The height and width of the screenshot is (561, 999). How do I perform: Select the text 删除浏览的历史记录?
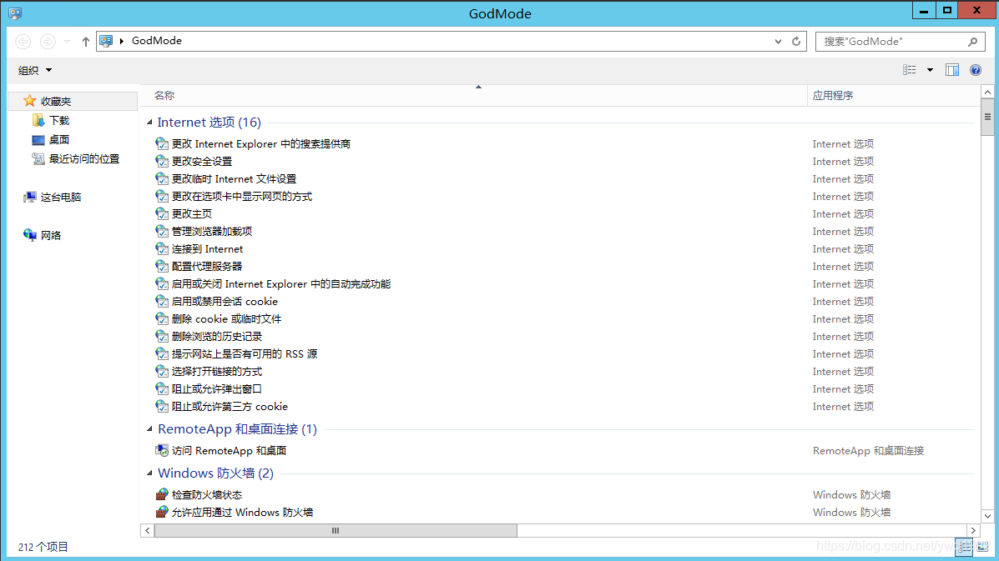pos(217,337)
